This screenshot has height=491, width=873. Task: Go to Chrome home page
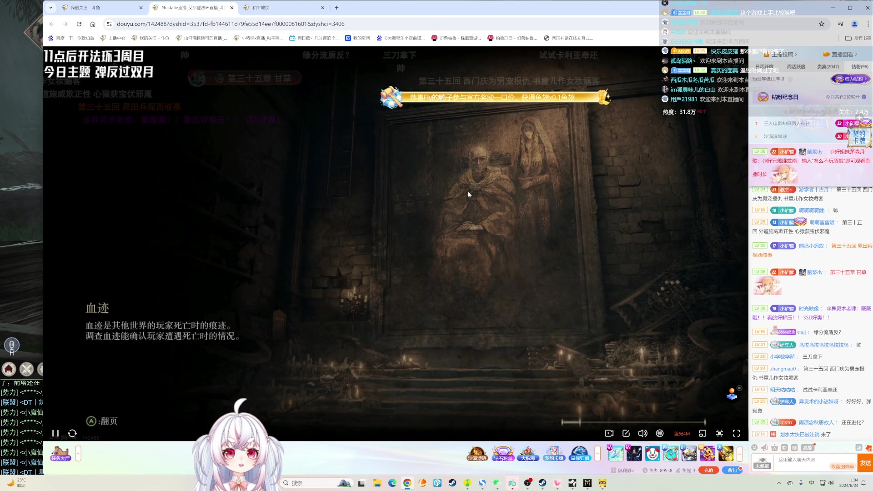tap(93, 24)
